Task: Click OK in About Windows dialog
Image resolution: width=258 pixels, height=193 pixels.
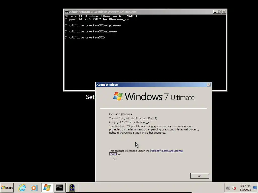Action: [200, 176]
